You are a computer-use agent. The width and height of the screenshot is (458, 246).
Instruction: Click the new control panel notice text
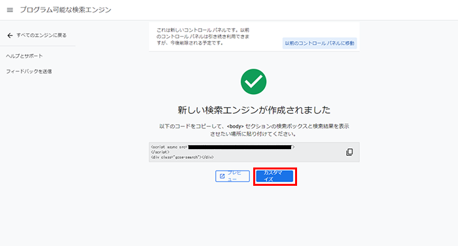203,37
